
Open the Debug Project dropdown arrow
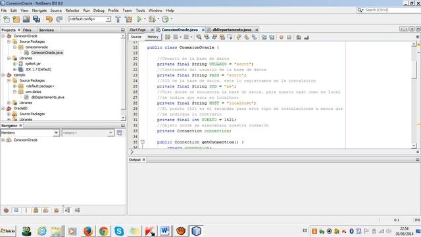158,19
